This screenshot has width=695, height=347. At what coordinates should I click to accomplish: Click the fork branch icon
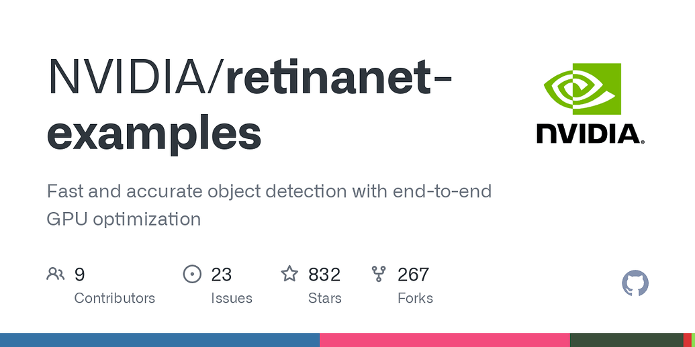coord(379,274)
